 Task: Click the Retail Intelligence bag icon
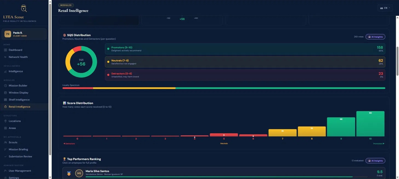coord(5,107)
